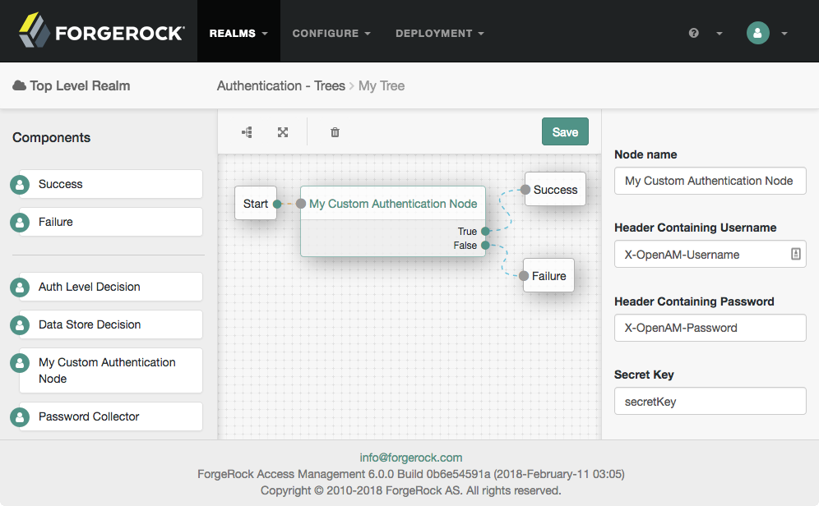Click the auto-layout tree icon in toolbar
Viewport: 819px width, 506px height.
pyautogui.click(x=247, y=132)
